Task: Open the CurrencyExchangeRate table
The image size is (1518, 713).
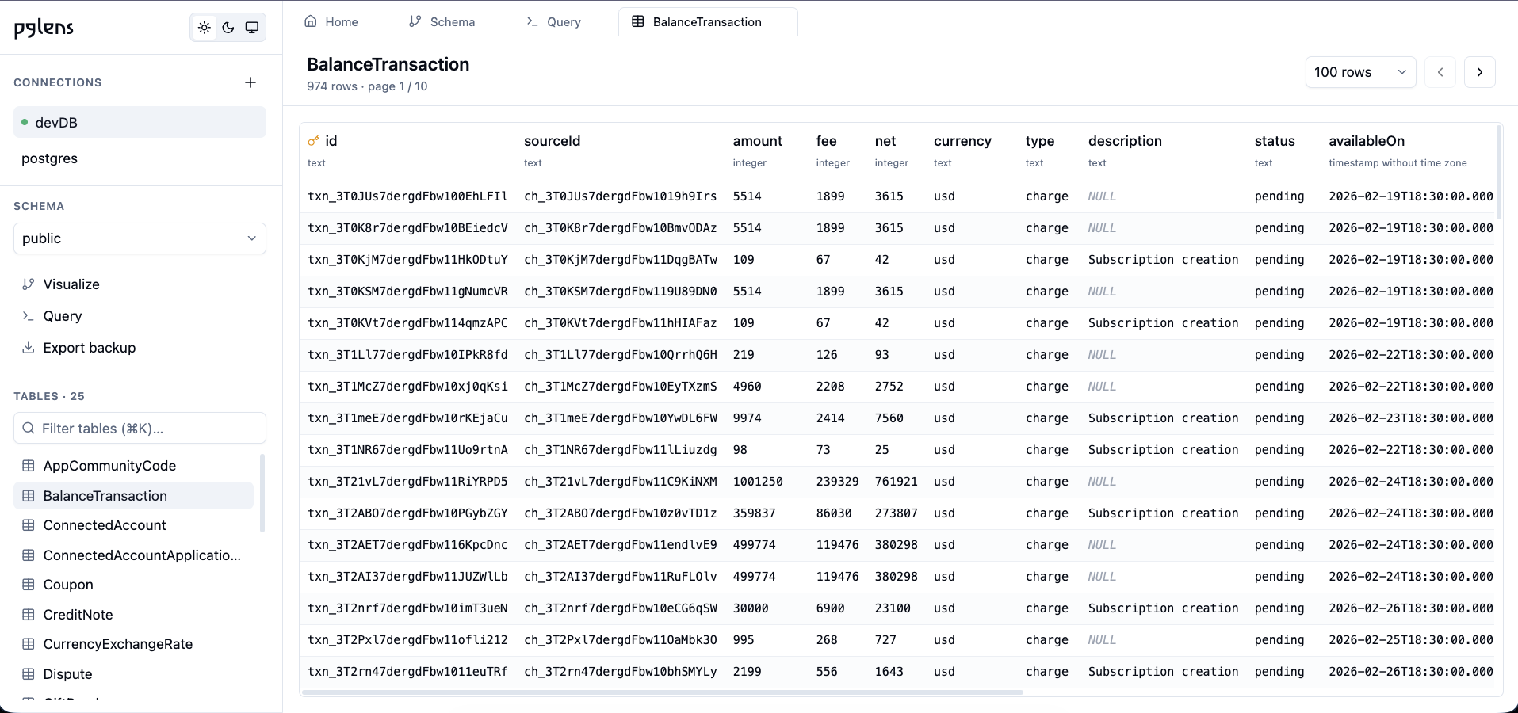Action: tap(134, 644)
